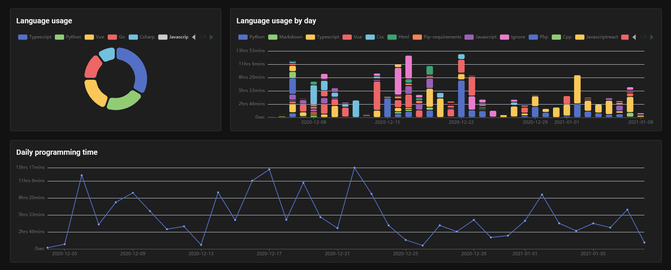Select the line point at 2020-12-05
Screen dimensions: 671x270
coord(65,244)
